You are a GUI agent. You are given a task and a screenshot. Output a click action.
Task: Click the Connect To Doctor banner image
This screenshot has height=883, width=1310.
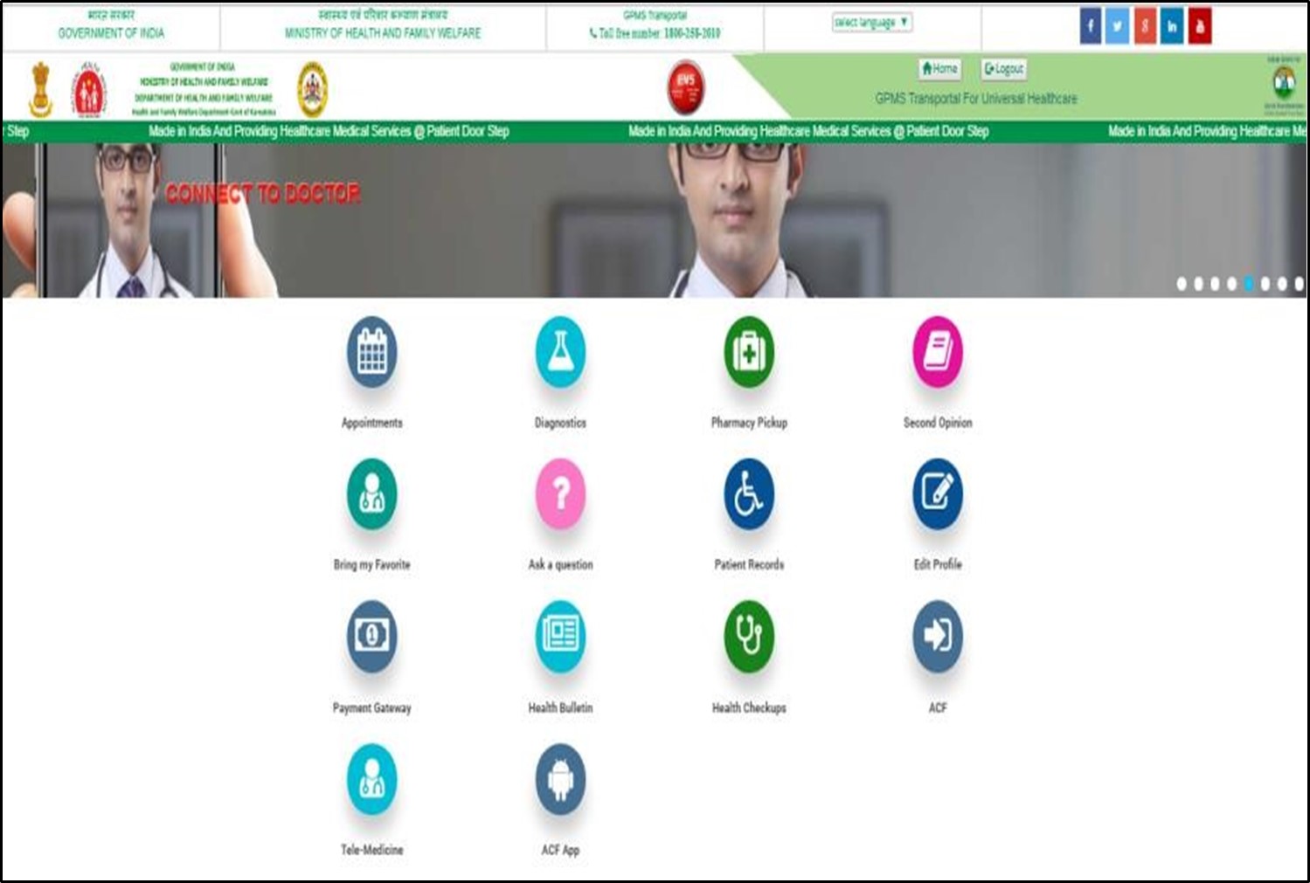(654, 221)
